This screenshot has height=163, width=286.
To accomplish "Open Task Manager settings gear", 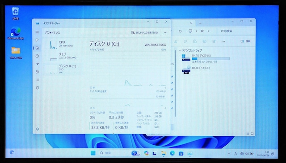I will [x=38, y=129].
